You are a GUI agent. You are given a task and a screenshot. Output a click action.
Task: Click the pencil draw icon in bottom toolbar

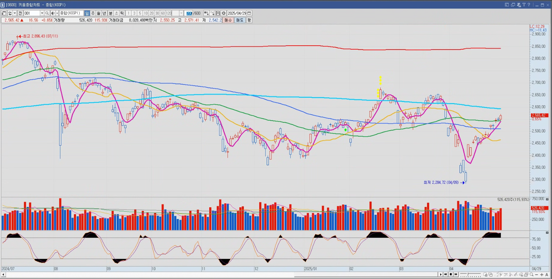pos(516,275)
